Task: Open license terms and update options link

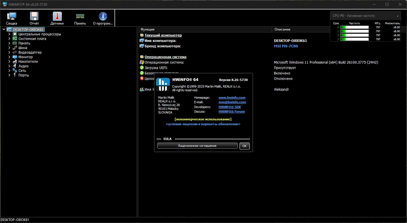Action: click(203, 124)
